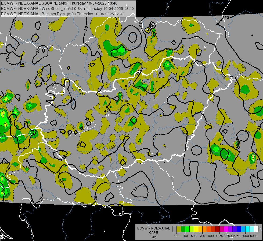263x241 pixels.
Task: Click the dark red swatch left of the 1250 tick
Action: (218, 229)
